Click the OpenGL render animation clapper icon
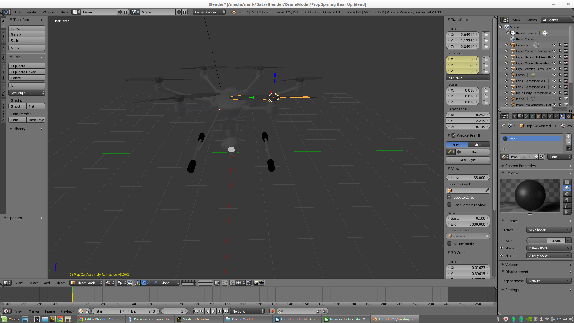The height and width of the screenshot is (323, 574). point(262,283)
